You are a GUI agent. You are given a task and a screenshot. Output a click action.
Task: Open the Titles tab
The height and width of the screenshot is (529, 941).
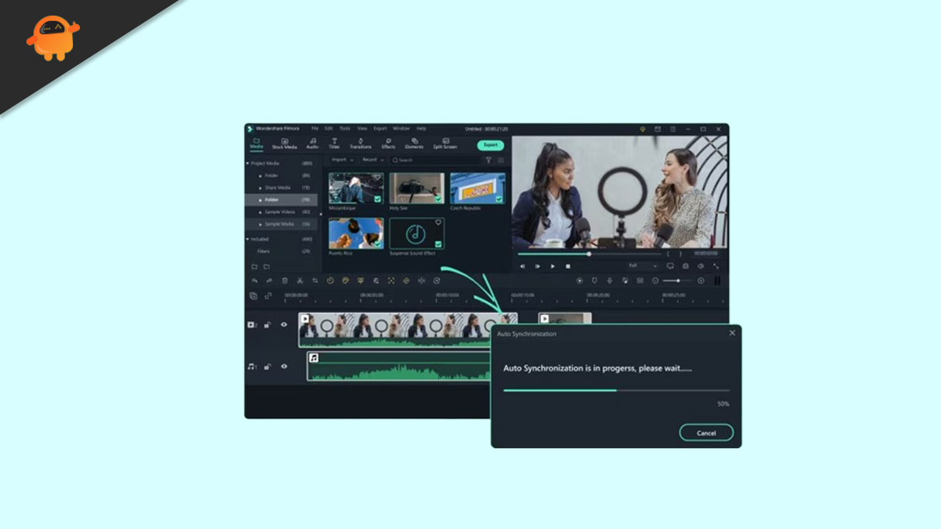tap(334, 143)
